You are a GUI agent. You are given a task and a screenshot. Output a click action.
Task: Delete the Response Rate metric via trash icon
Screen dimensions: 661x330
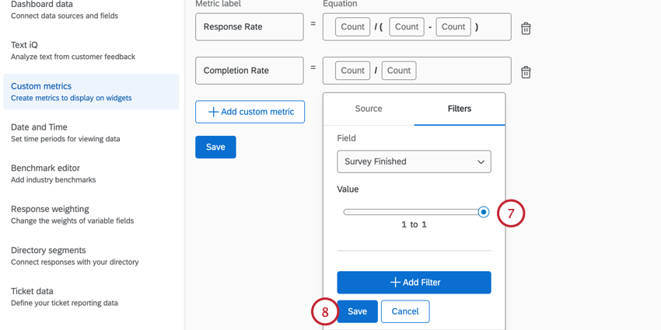tap(526, 28)
